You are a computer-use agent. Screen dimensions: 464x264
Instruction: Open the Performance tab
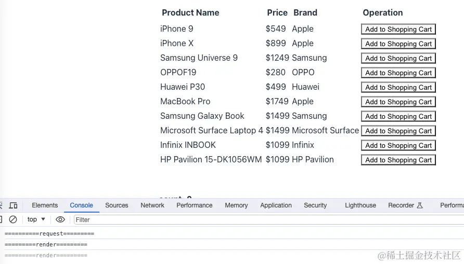pos(195,205)
